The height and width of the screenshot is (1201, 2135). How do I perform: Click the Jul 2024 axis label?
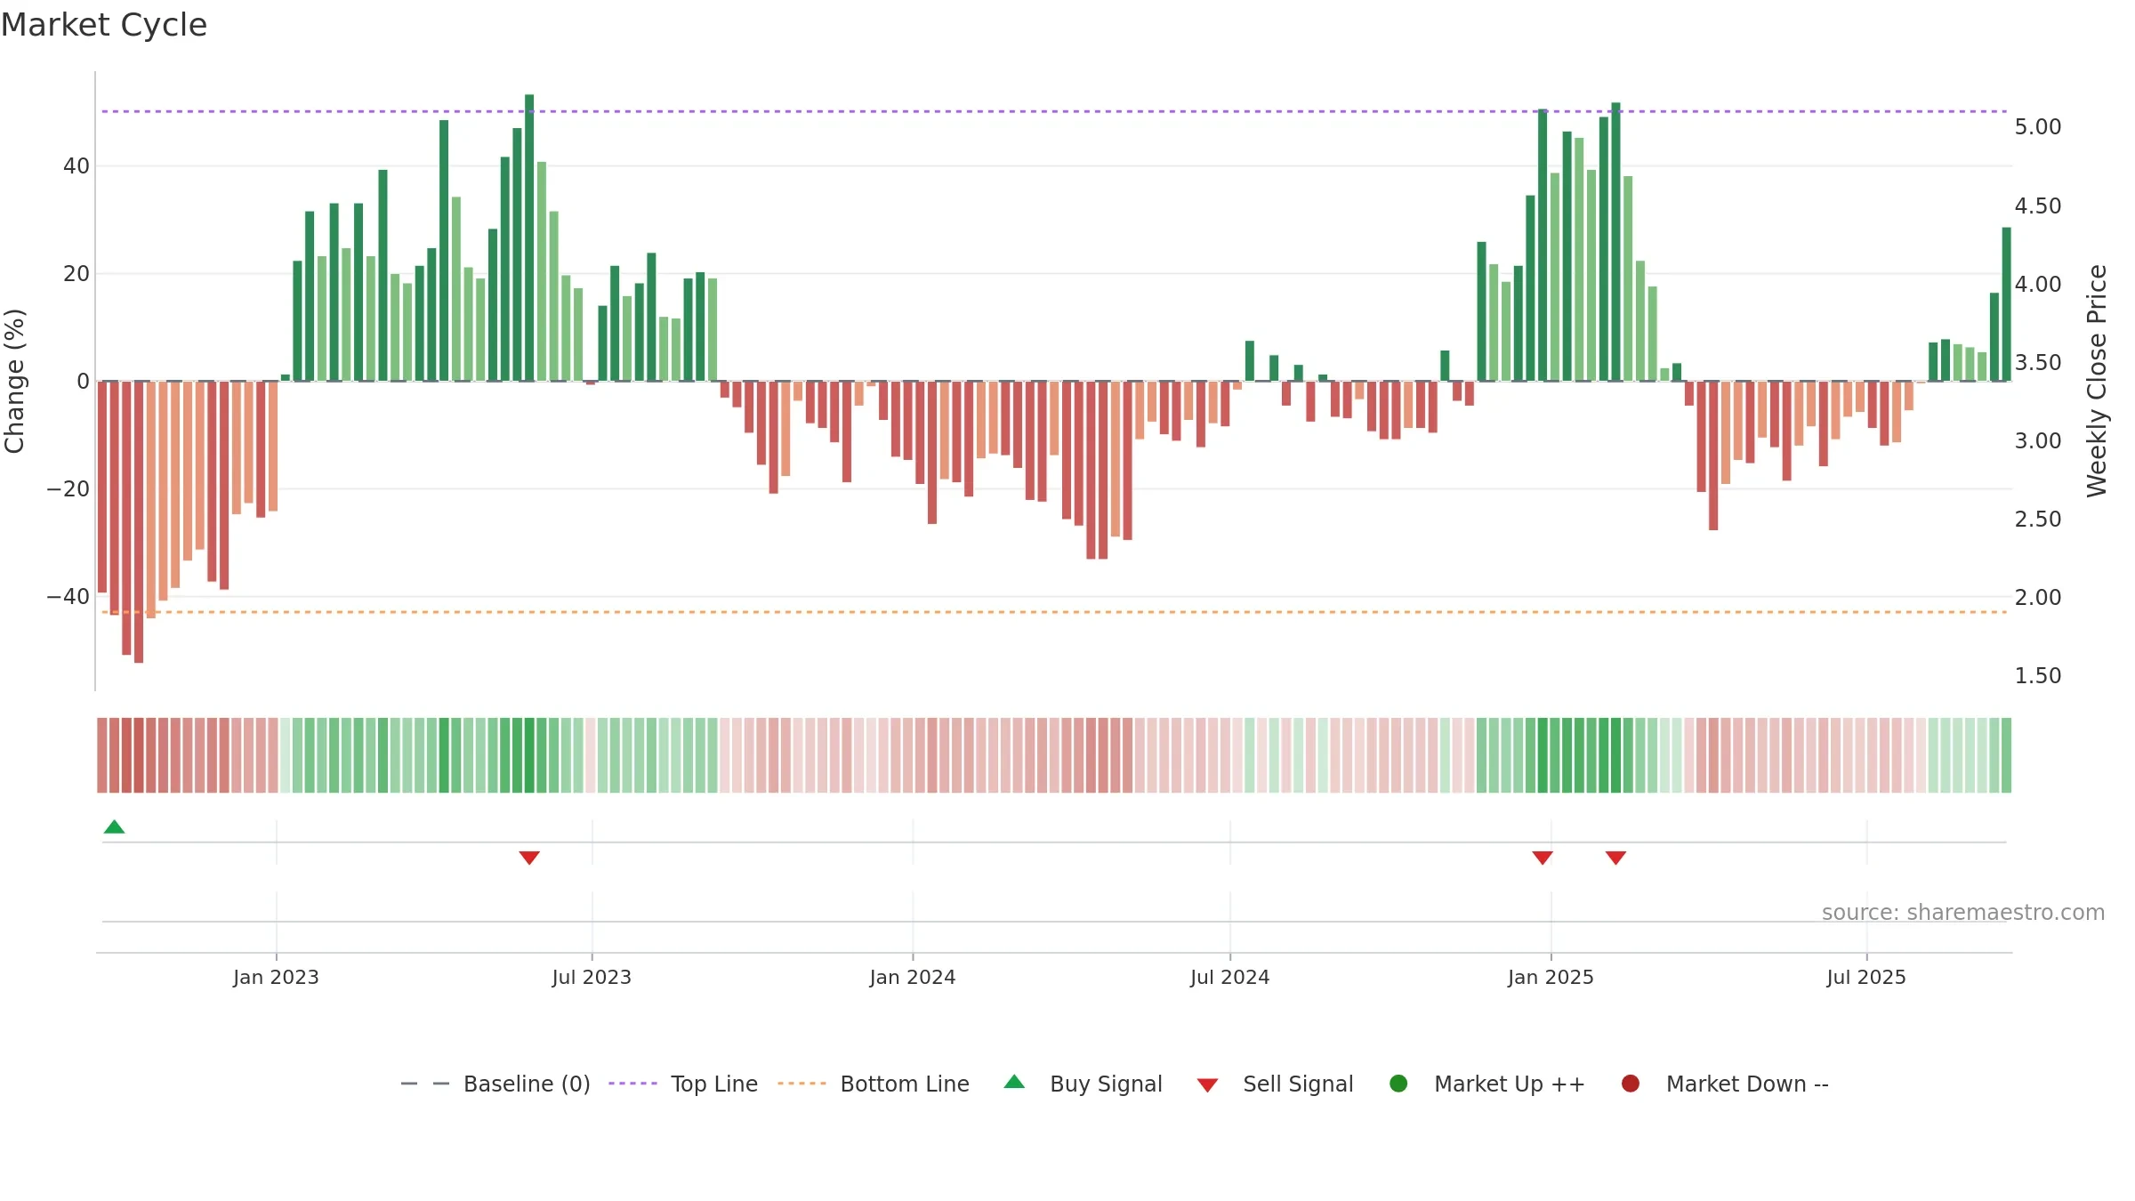pyautogui.click(x=1230, y=978)
